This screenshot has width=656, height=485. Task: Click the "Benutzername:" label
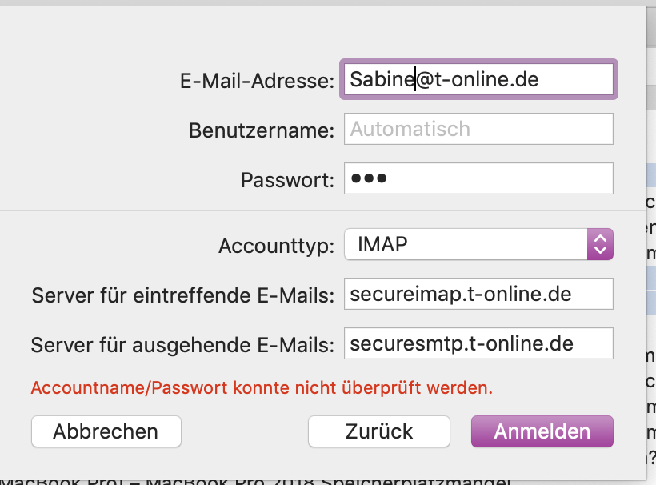pyautogui.click(x=262, y=130)
